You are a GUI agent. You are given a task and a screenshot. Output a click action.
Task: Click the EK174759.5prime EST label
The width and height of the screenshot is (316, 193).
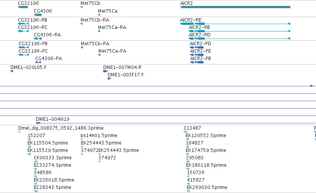point(206,150)
